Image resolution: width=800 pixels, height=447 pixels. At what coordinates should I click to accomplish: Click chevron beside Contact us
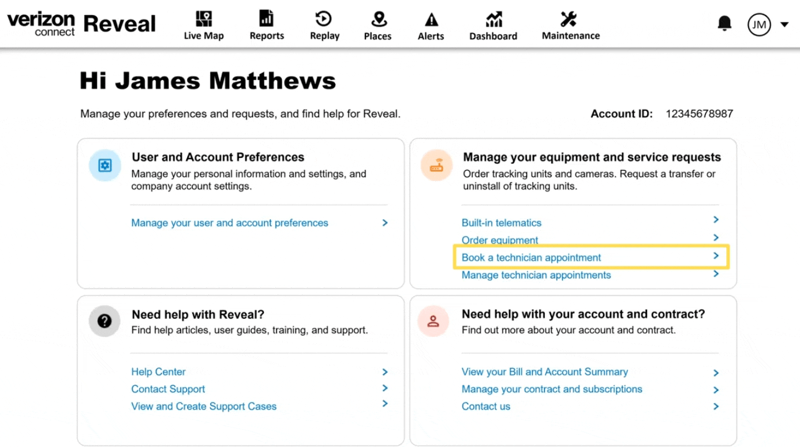[x=716, y=407]
